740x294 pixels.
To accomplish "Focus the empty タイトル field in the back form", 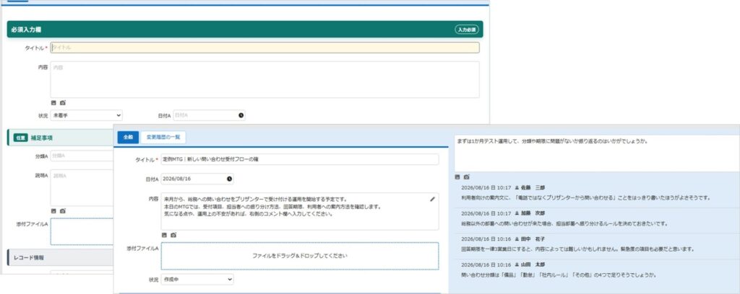I will pos(264,48).
